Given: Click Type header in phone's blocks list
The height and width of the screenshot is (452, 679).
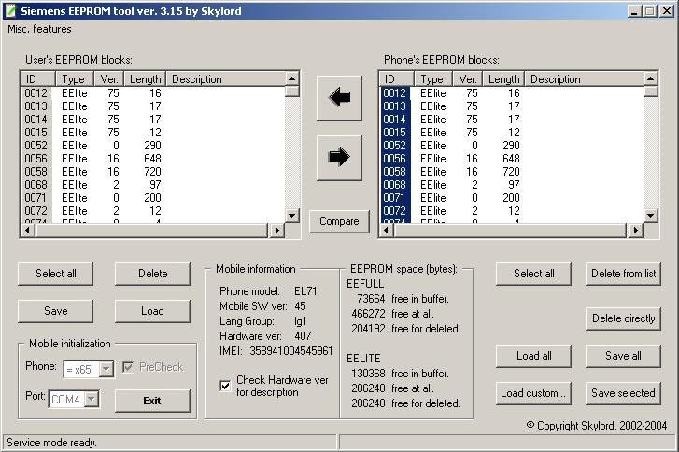Looking at the screenshot, I should 433,79.
